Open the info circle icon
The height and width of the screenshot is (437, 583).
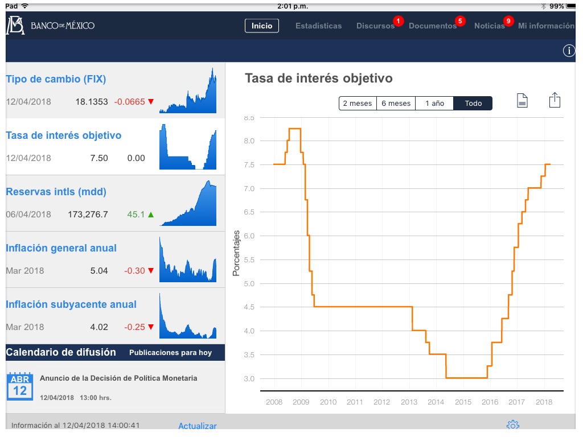[569, 51]
